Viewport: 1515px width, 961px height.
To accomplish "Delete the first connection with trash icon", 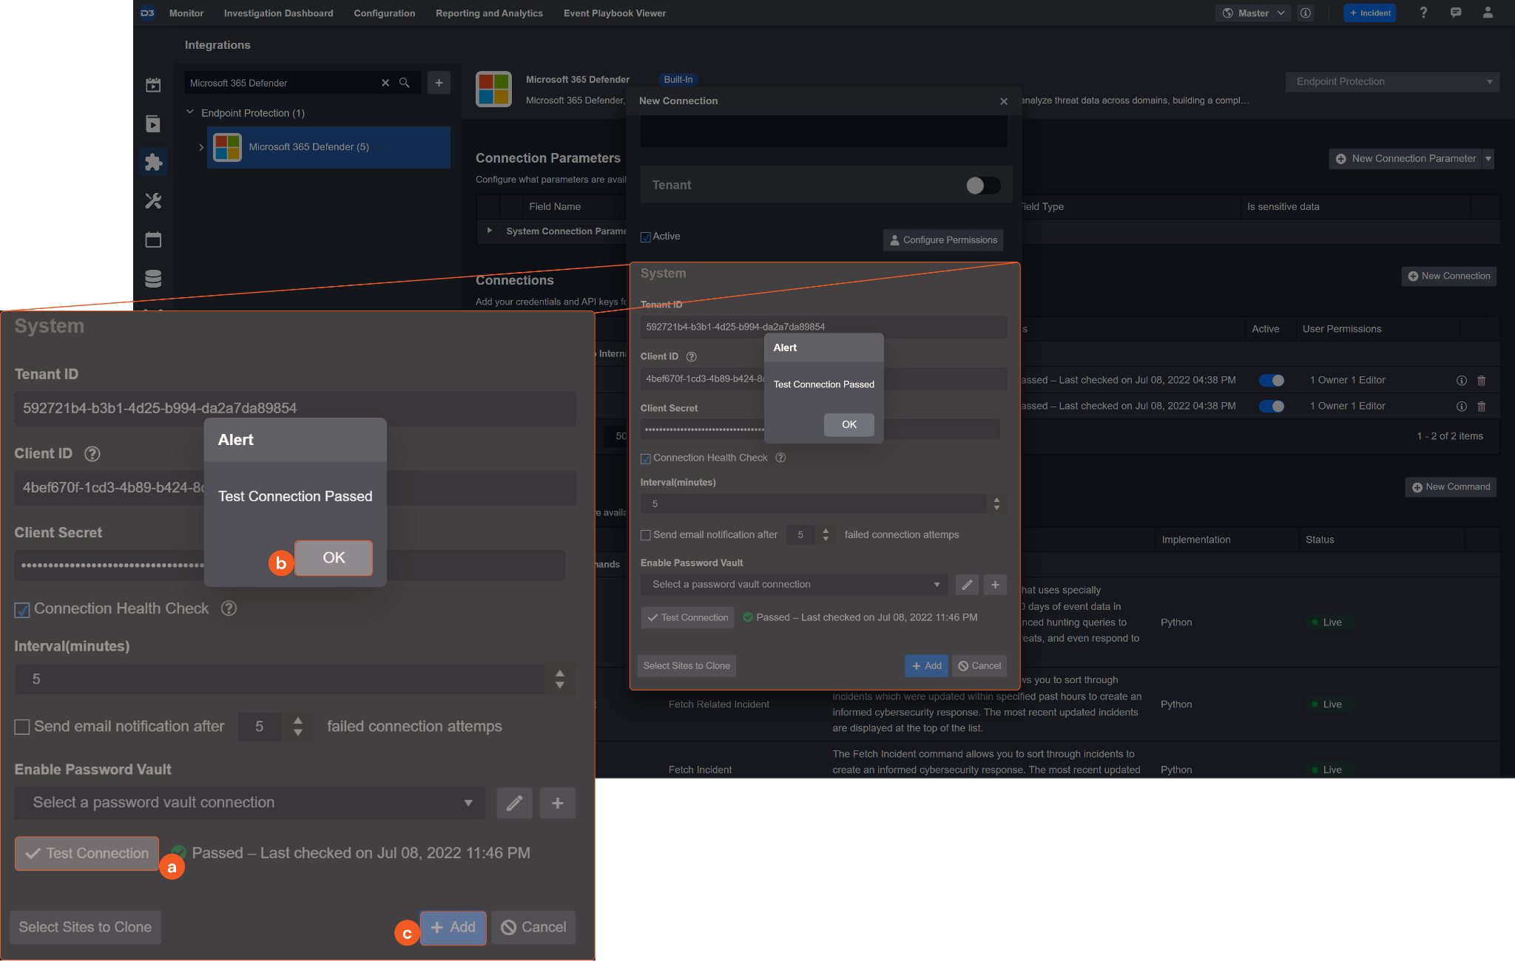I will [x=1481, y=381].
